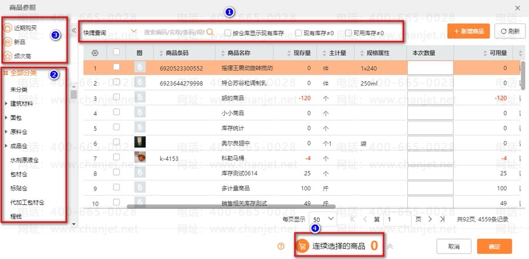
Task: Click the horizontal table scrollbar
Action: coord(231,206)
